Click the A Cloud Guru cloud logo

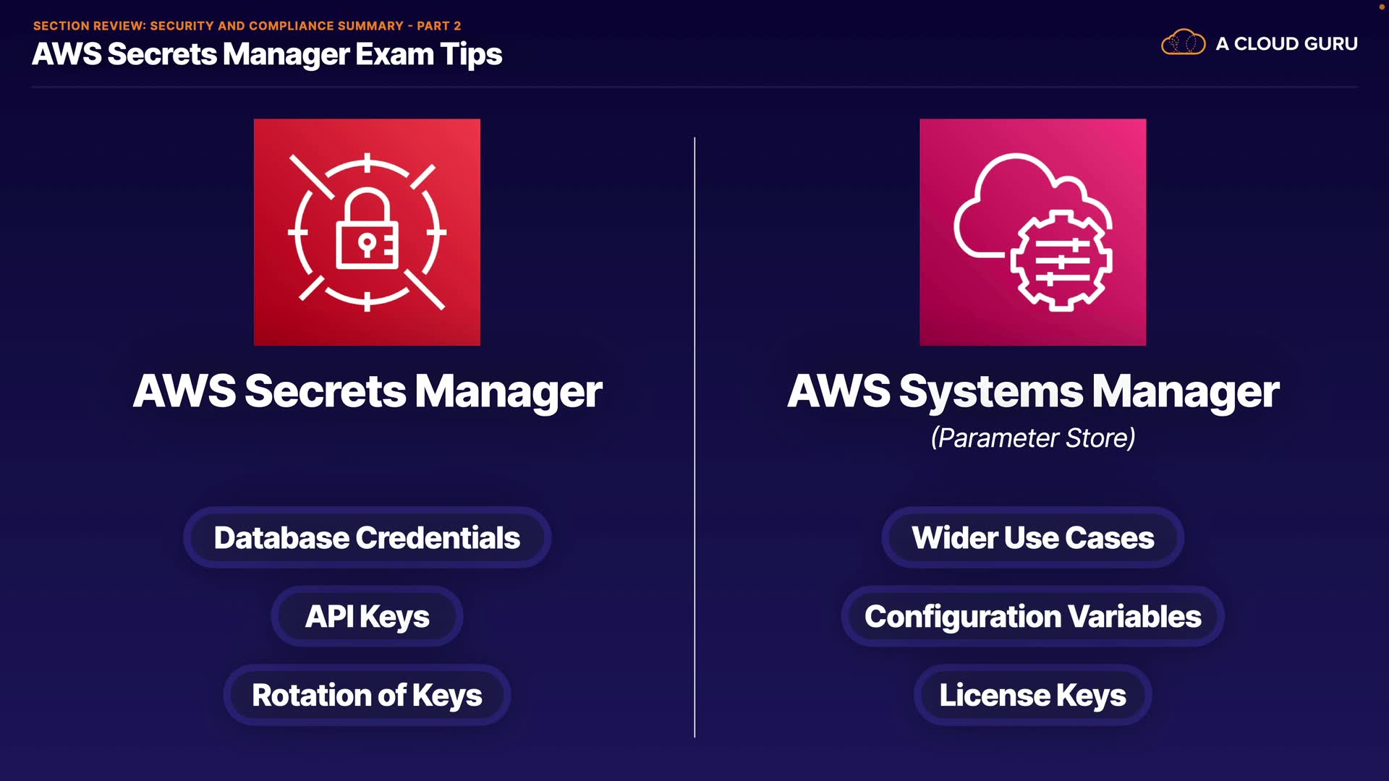coord(1183,43)
